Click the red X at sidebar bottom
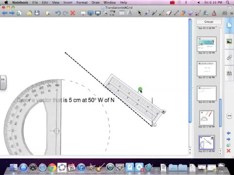 tap(229, 151)
